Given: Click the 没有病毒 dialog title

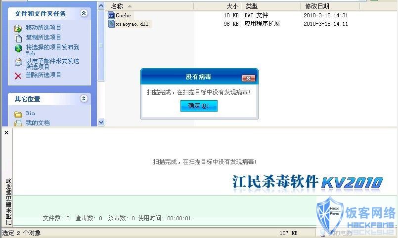Looking at the screenshot, I should [198, 77].
